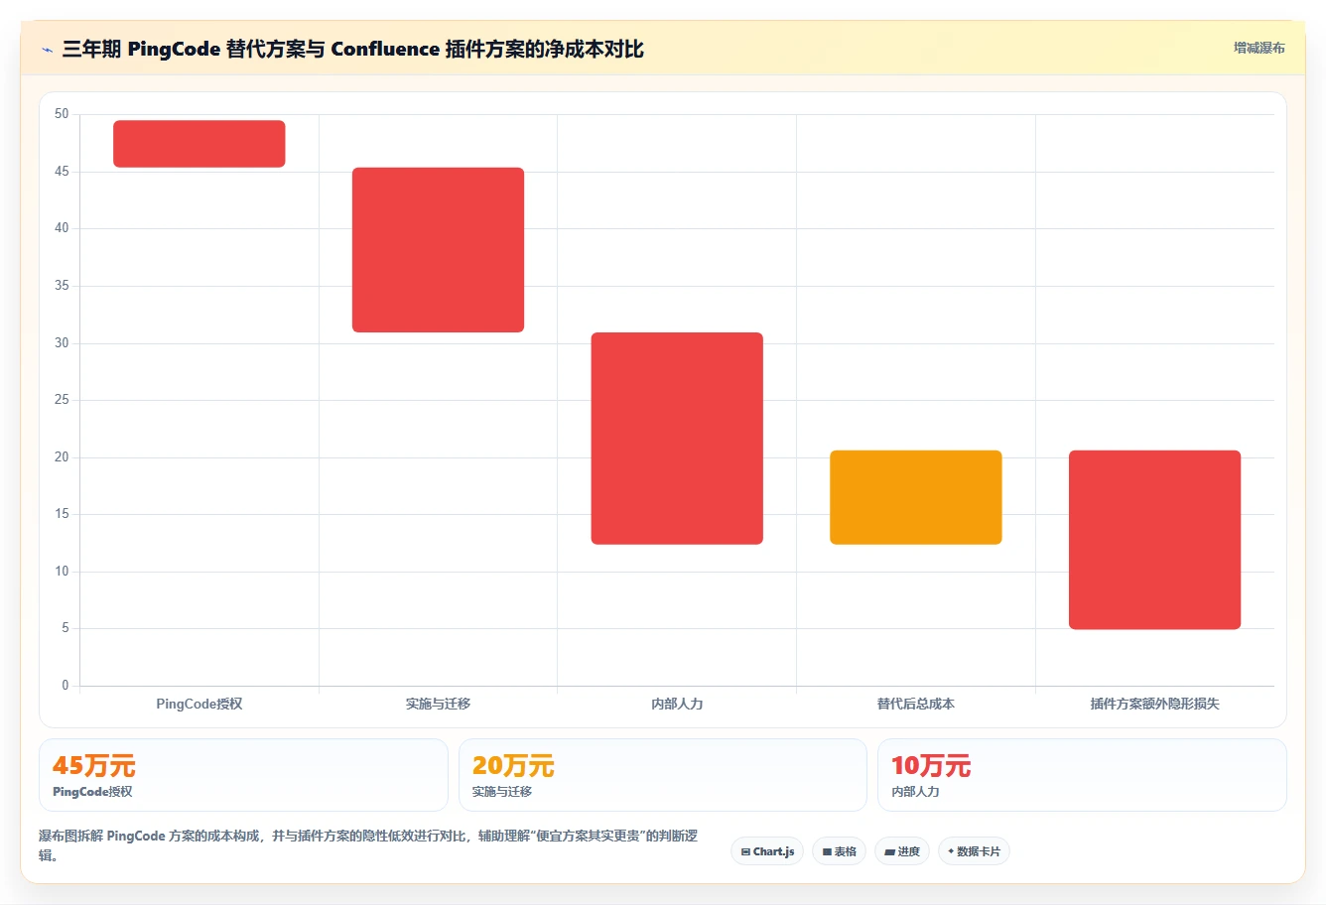Image resolution: width=1326 pixels, height=905 pixels.
Task: Click the x-axis label 内部人力
Action: tap(677, 704)
